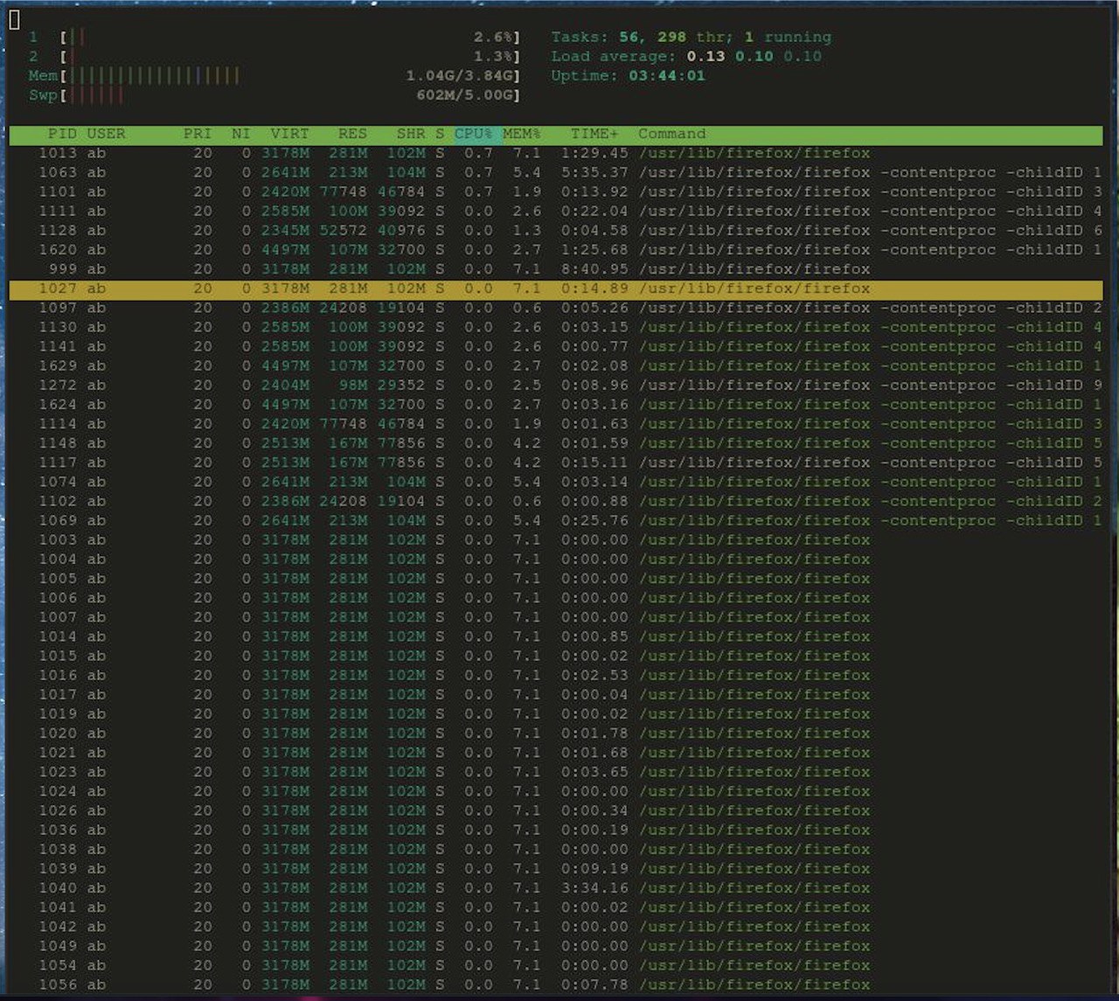Image resolution: width=1119 pixels, height=1001 pixels.
Task: Select the thread row with PID 1629
Action: click(x=556, y=365)
